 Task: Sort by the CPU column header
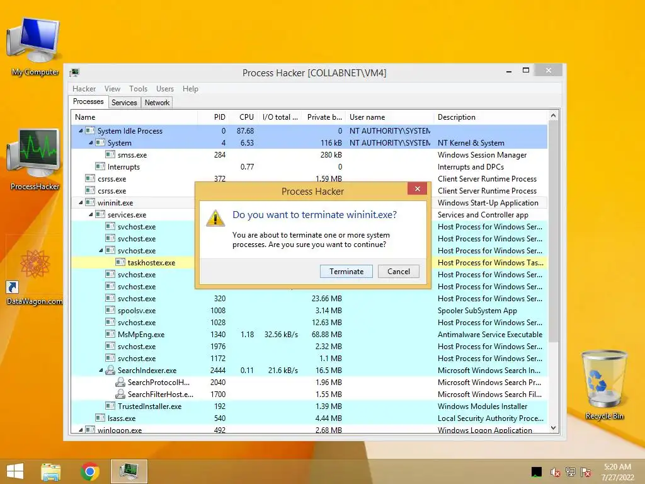(x=244, y=117)
